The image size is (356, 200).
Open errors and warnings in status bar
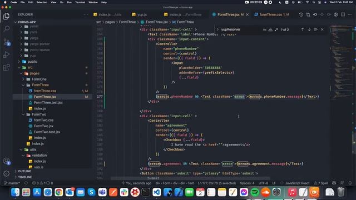click(x=42, y=183)
